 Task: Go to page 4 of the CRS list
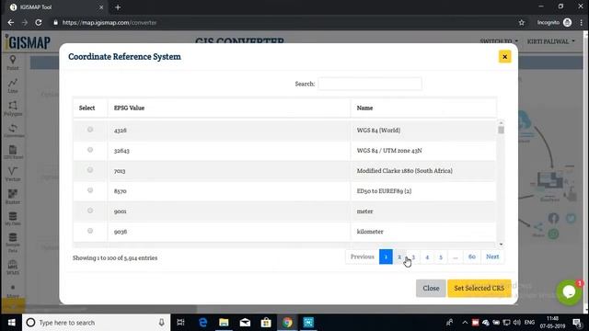[427, 257]
